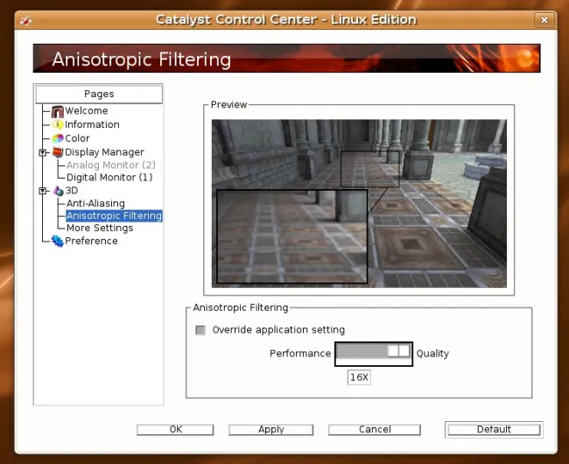
Task: Click the 3D shapes icon
Action: [x=58, y=191]
